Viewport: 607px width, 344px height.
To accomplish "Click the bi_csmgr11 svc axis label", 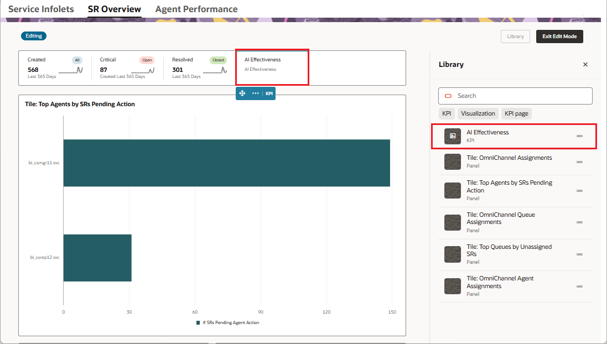I will 44,163.
